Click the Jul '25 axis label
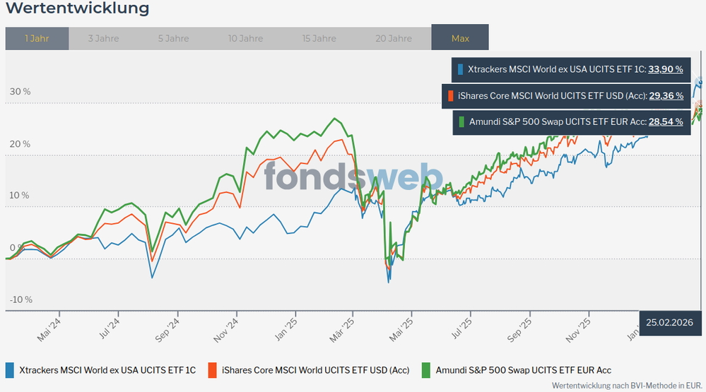706x392 pixels. (x=461, y=328)
